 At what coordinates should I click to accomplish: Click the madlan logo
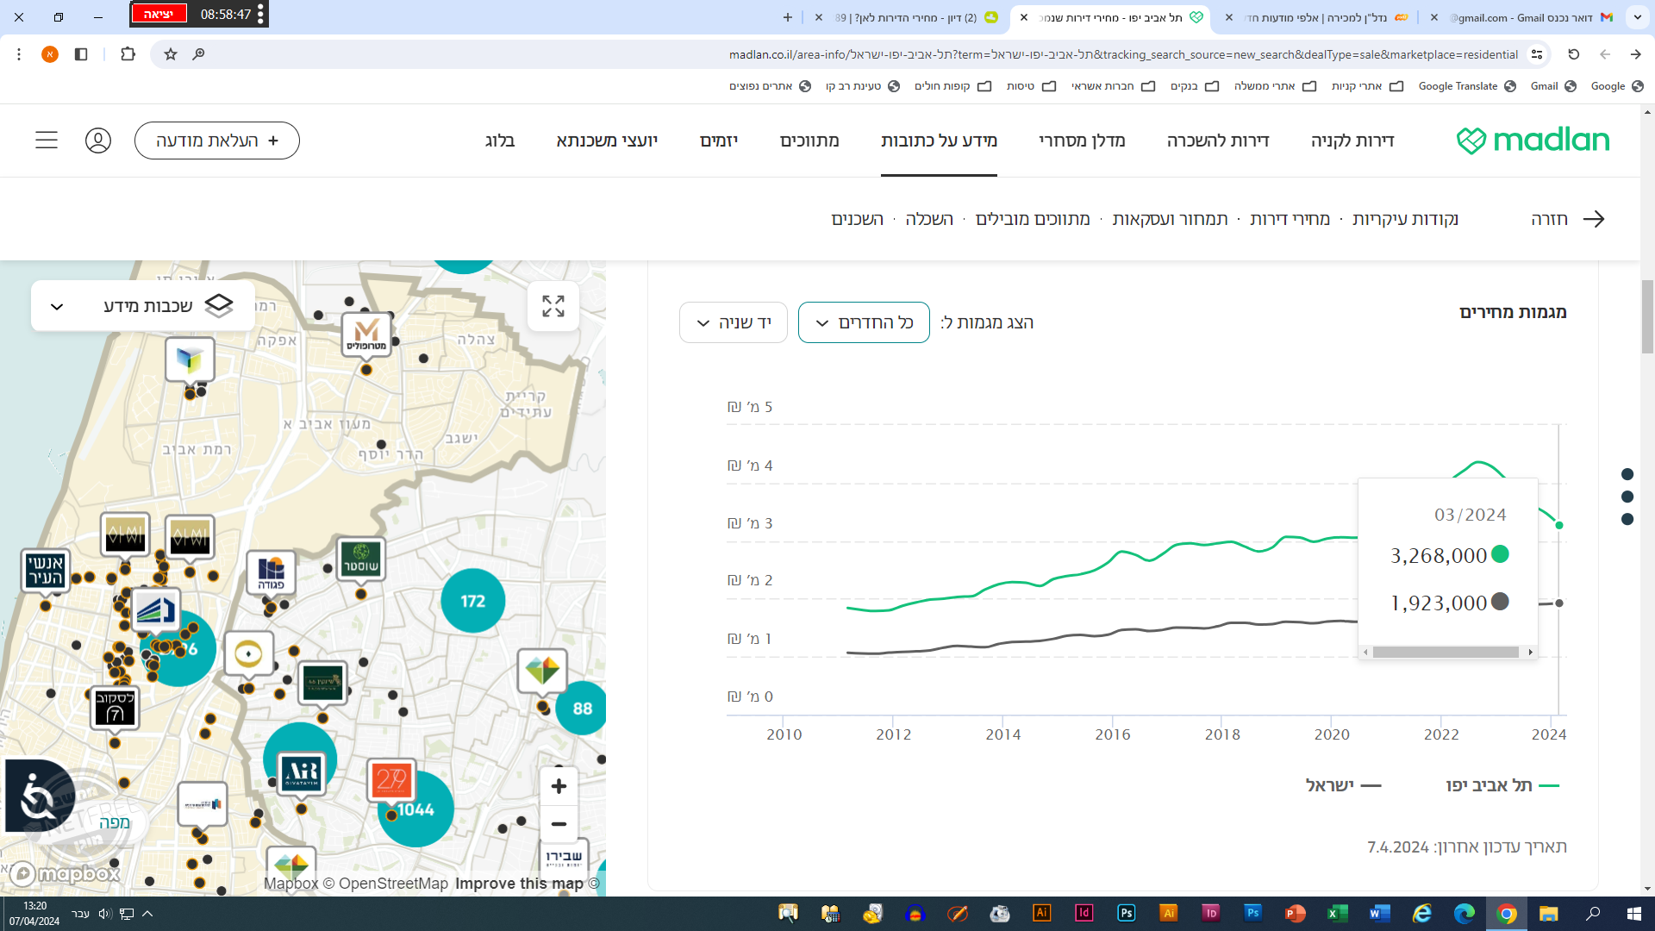coord(1533,141)
